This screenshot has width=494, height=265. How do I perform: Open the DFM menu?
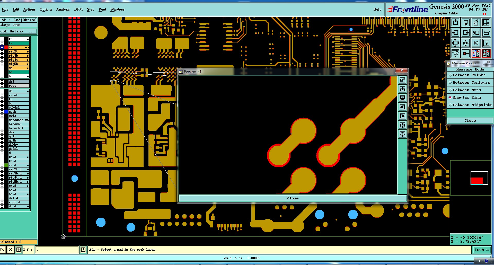point(78,9)
